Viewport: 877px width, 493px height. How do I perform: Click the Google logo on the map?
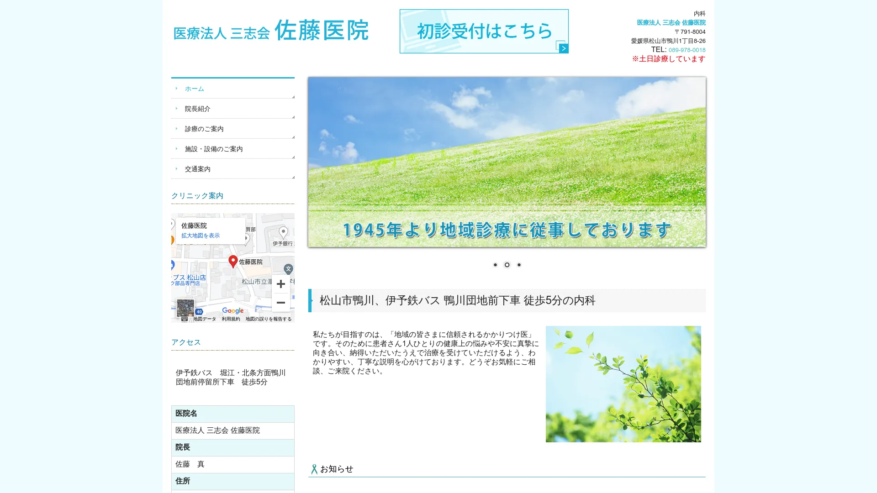point(233,311)
